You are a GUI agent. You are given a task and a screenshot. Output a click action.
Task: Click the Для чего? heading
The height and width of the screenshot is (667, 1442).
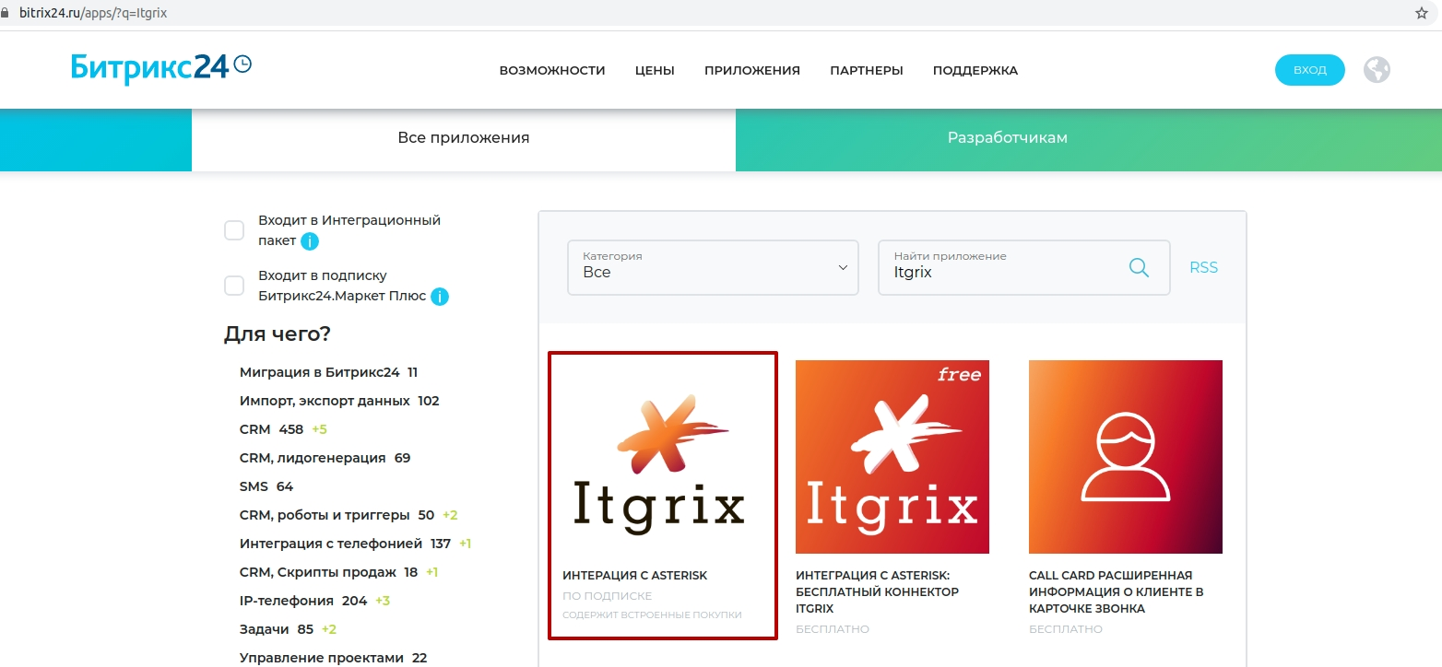[278, 334]
